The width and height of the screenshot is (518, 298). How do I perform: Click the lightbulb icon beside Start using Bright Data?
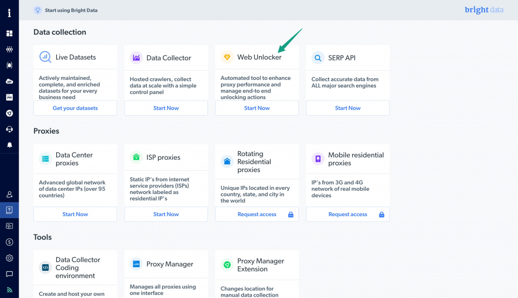click(37, 10)
